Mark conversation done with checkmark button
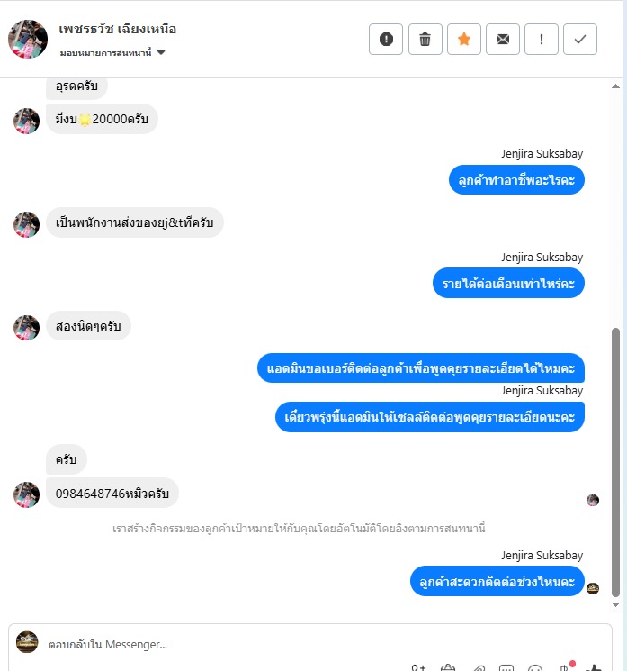This screenshot has height=671, width=627. (580, 40)
